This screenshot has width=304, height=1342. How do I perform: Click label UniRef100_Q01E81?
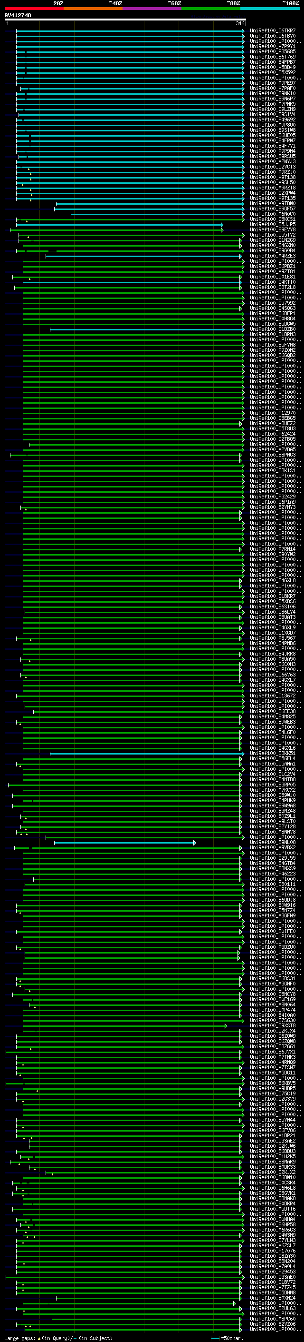click(273, 277)
